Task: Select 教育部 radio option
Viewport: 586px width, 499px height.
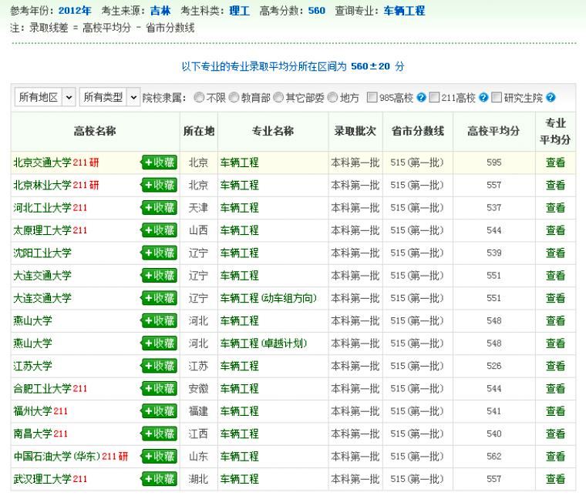Action: pos(234,97)
